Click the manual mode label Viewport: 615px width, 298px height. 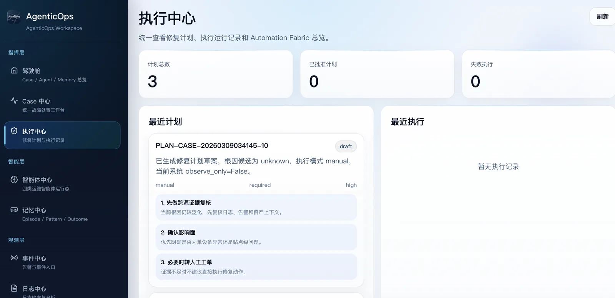pyautogui.click(x=165, y=185)
